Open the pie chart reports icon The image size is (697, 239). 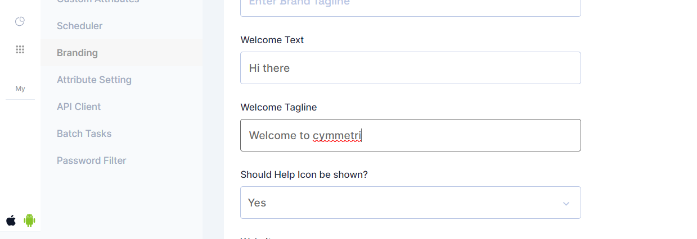tap(20, 21)
